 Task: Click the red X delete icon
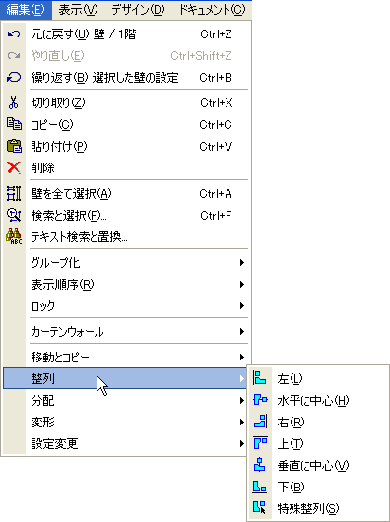pyautogui.click(x=14, y=167)
